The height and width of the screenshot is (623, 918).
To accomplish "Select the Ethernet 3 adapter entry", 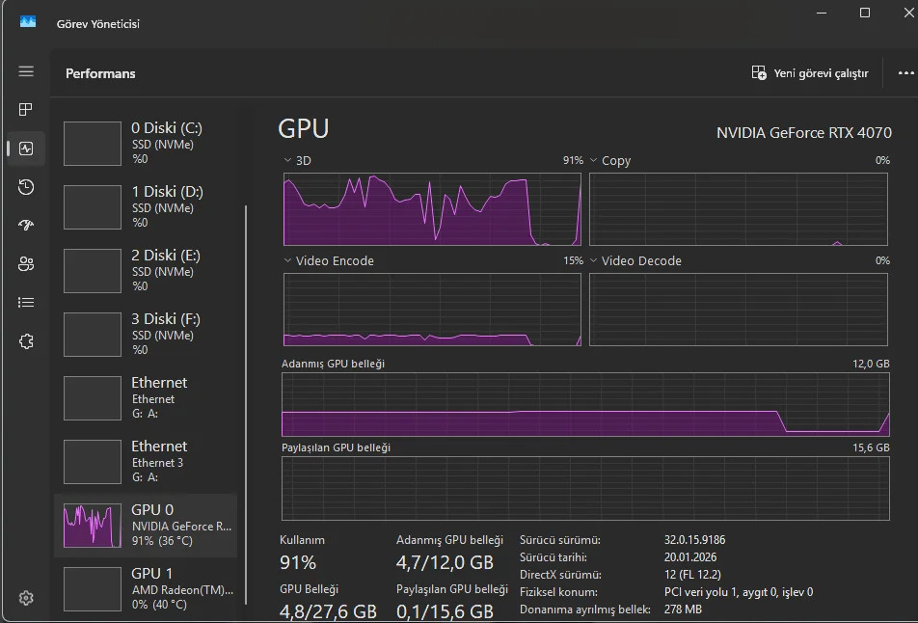I will point(146,461).
